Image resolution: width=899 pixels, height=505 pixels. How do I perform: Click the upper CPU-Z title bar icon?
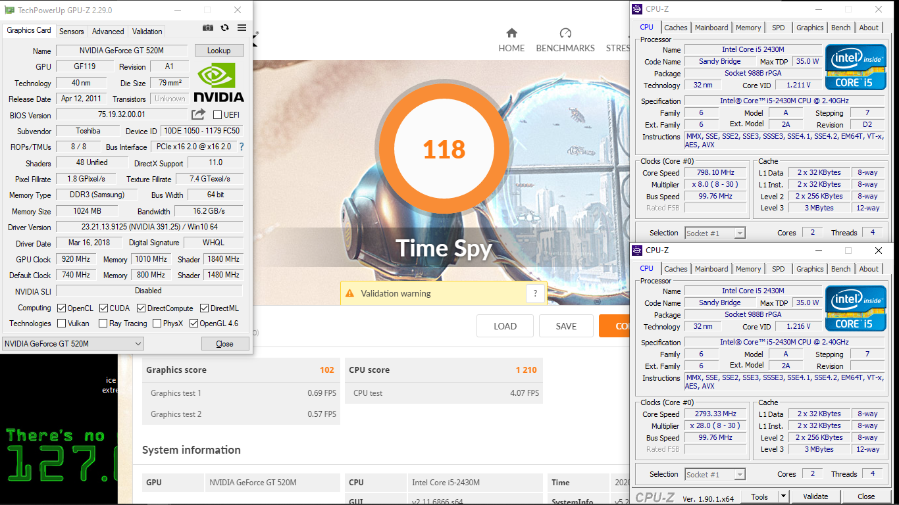coord(637,9)
